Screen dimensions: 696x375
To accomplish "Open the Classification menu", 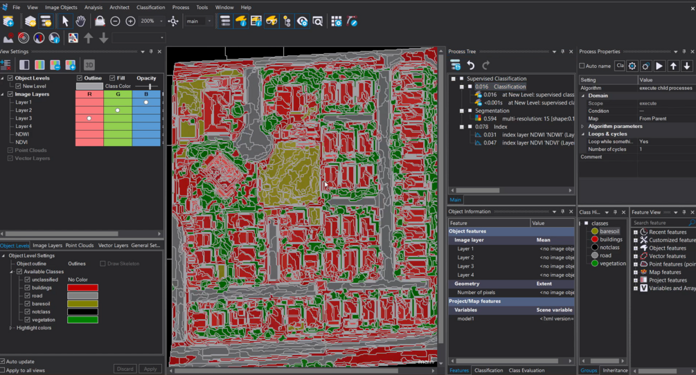I will click(150, 7).
